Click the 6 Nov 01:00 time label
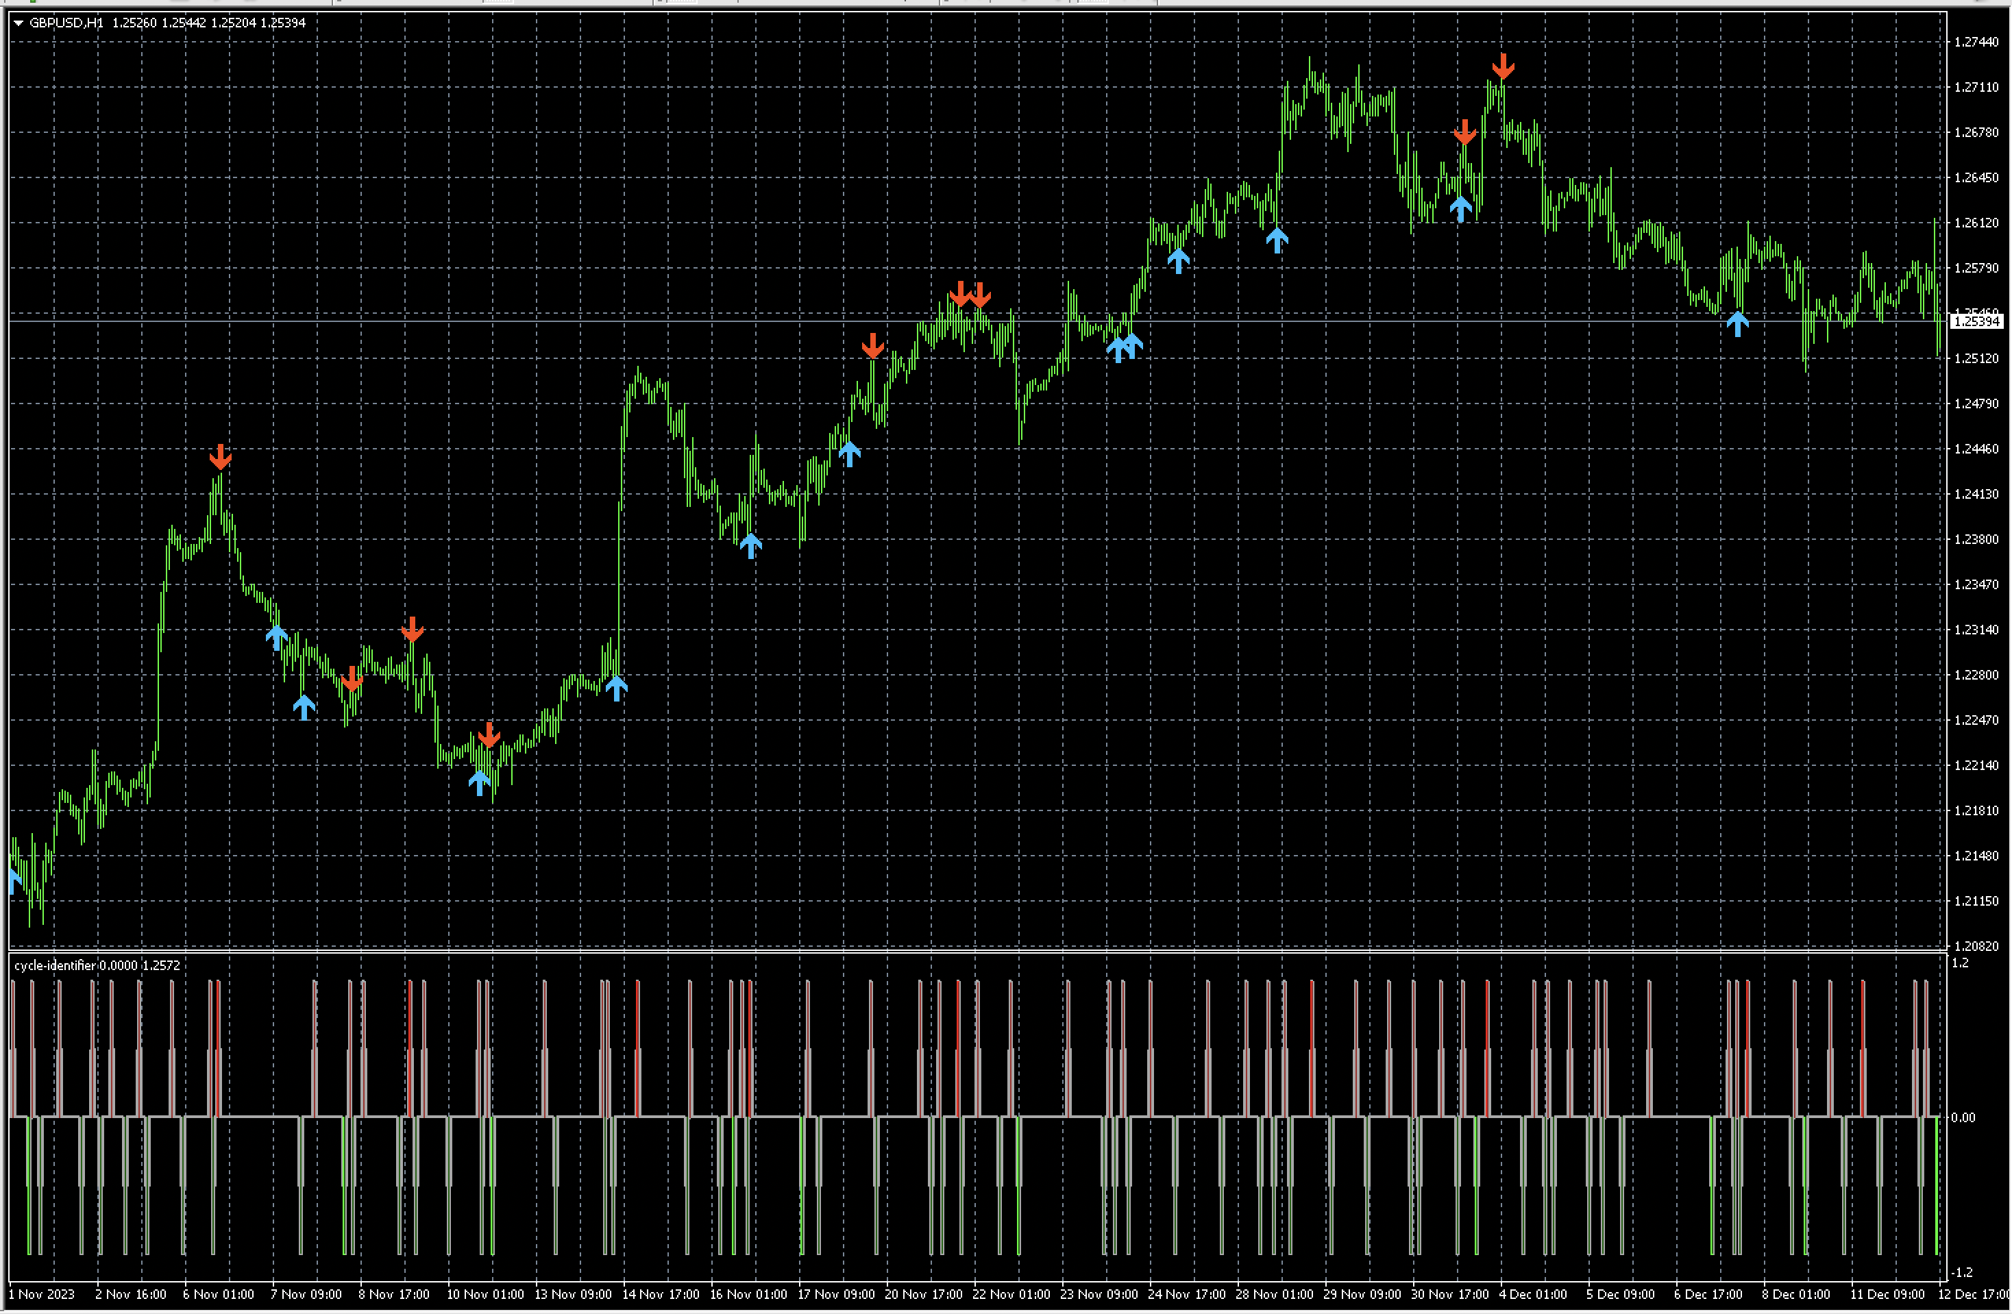2012x1314 pixels. 218,1295
